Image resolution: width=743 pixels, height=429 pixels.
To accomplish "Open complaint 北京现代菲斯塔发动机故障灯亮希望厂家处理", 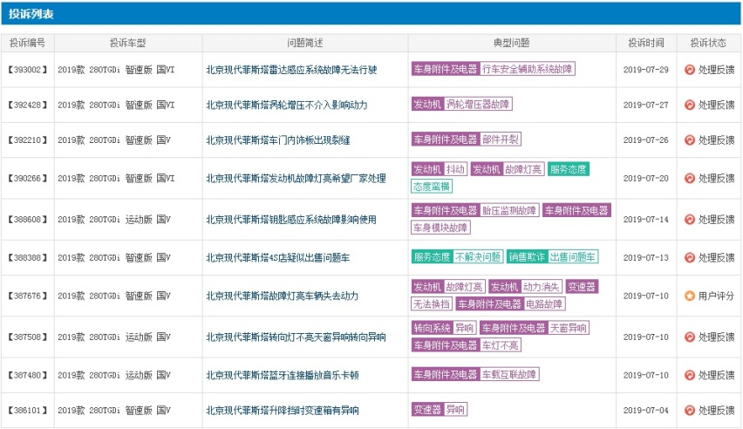I will tap(296, 178).
